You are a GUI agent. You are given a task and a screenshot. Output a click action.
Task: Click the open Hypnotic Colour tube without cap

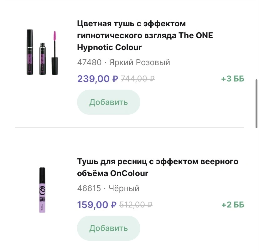pyautogui.click(x=42, y=59)
